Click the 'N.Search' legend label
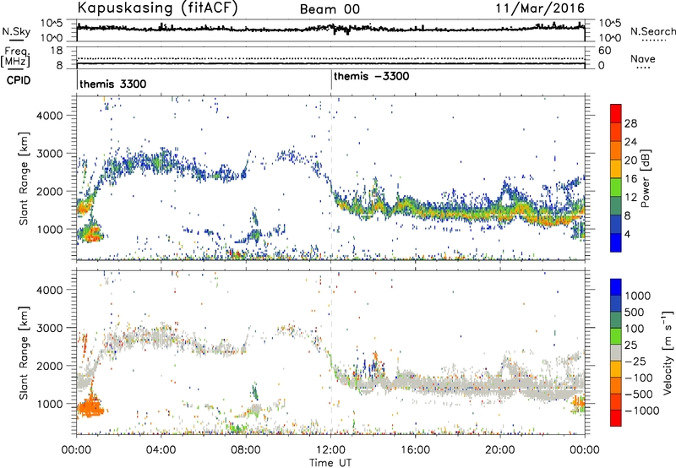The image size is (676, 468). 652,31
